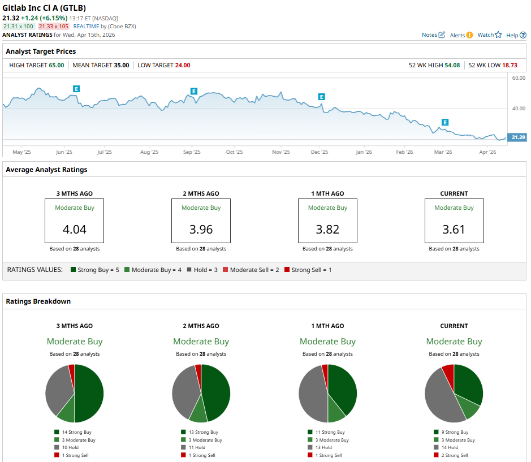531x462 pixels.
Task: Click the 2 Mths Ago rating 3.96 box
Action: pyautogui.click(x=201, y=221)
